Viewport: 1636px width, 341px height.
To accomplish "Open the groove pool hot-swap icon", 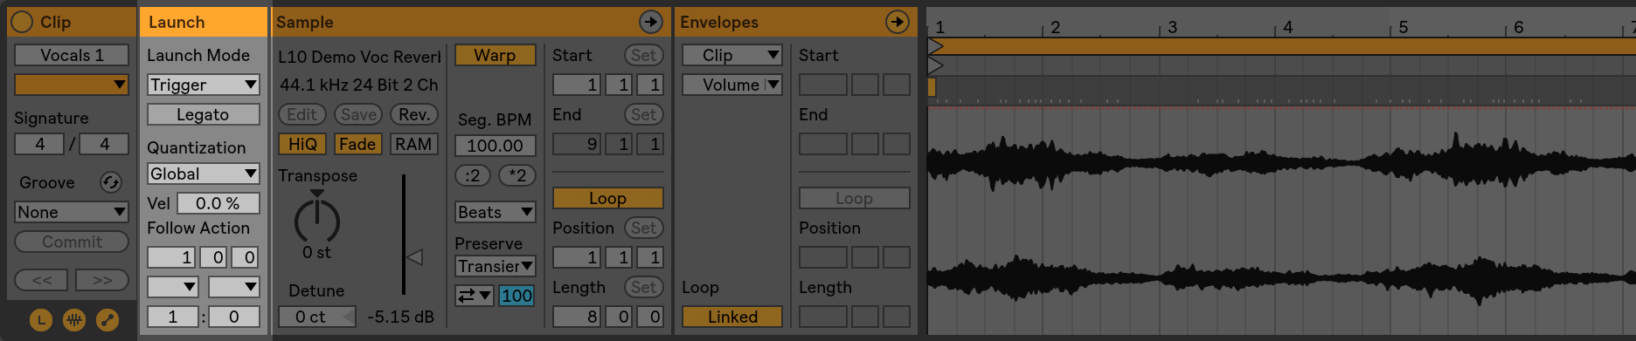I will [x=110, y=182].
